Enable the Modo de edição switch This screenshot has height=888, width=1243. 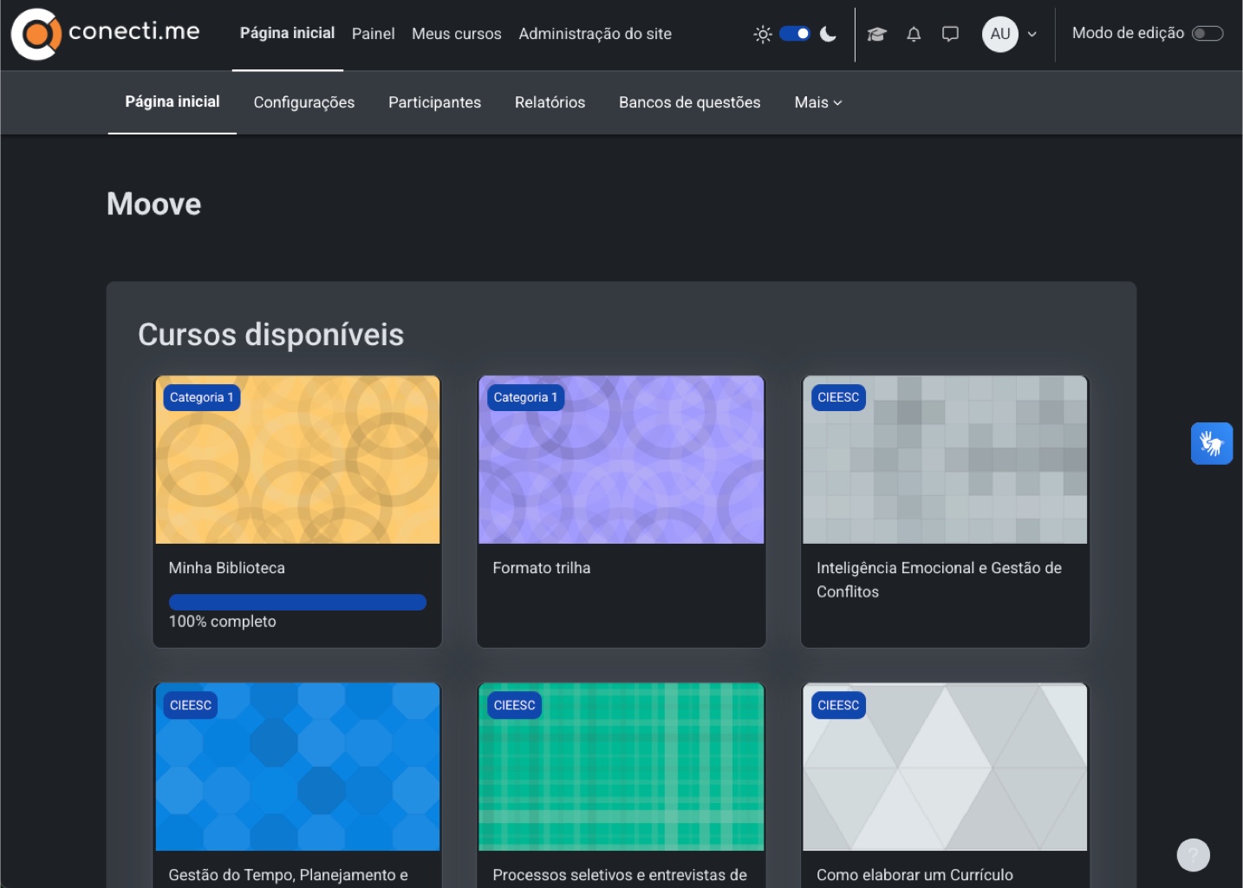[x=1207, y=34]
